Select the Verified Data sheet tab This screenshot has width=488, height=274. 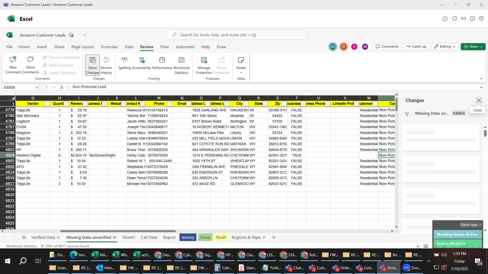pos(43,237)
